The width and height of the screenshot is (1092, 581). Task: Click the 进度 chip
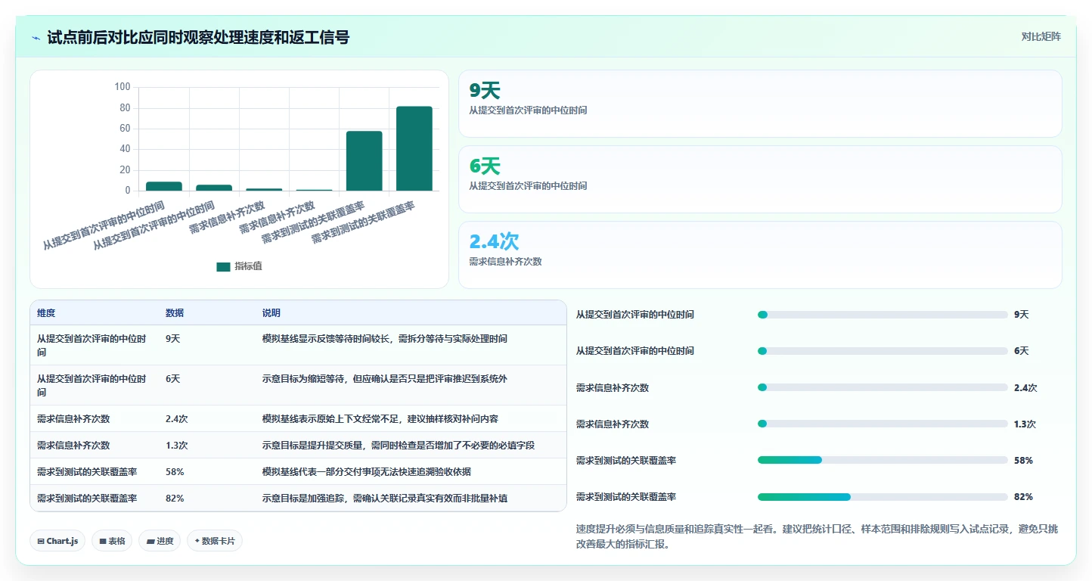(x=160, y=541)
